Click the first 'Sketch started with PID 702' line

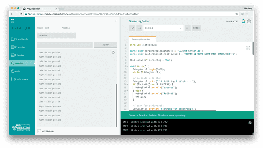tap(145, 122)
